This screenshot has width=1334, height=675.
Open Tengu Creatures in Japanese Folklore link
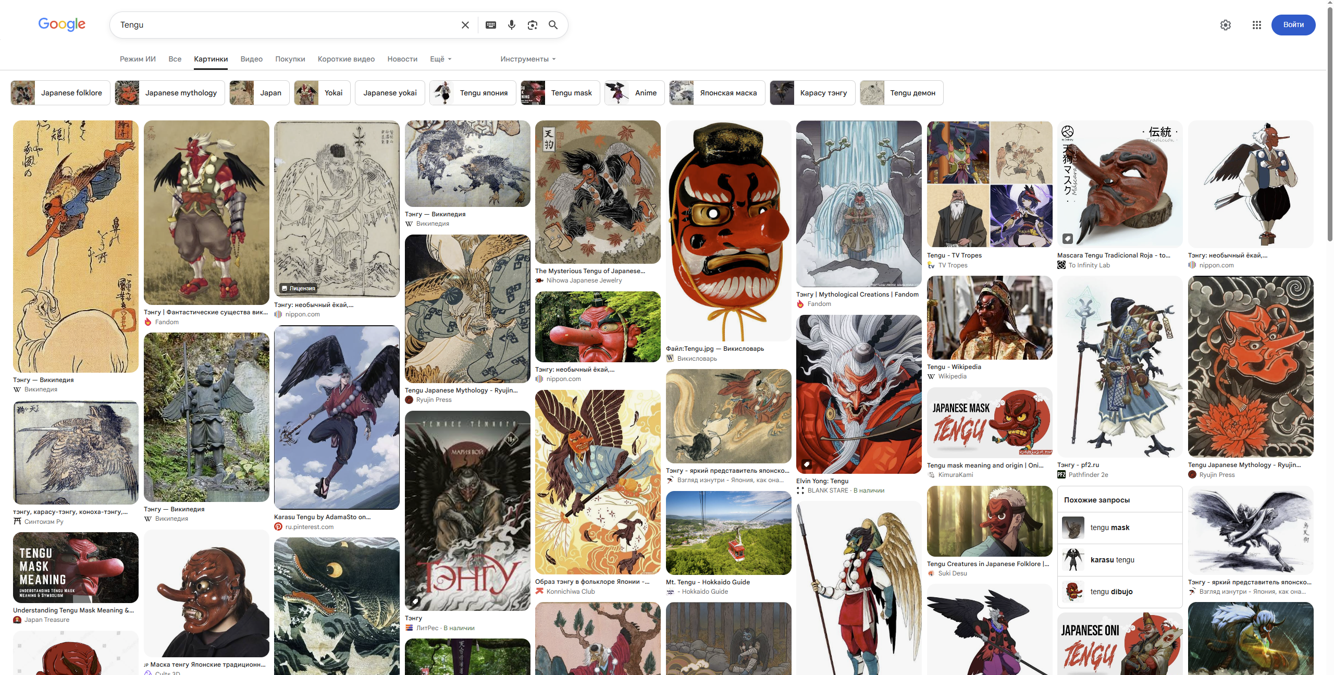pos(988,564)
